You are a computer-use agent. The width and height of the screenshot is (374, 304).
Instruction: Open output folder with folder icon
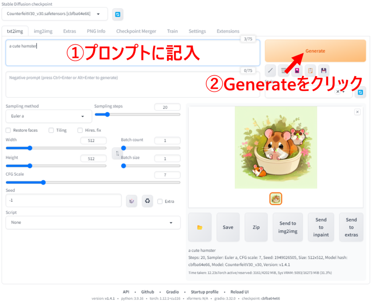pos(199,227)
